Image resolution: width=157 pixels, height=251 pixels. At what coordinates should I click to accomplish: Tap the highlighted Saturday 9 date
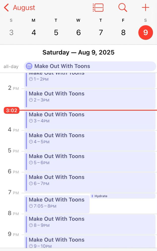pos(145,32)
